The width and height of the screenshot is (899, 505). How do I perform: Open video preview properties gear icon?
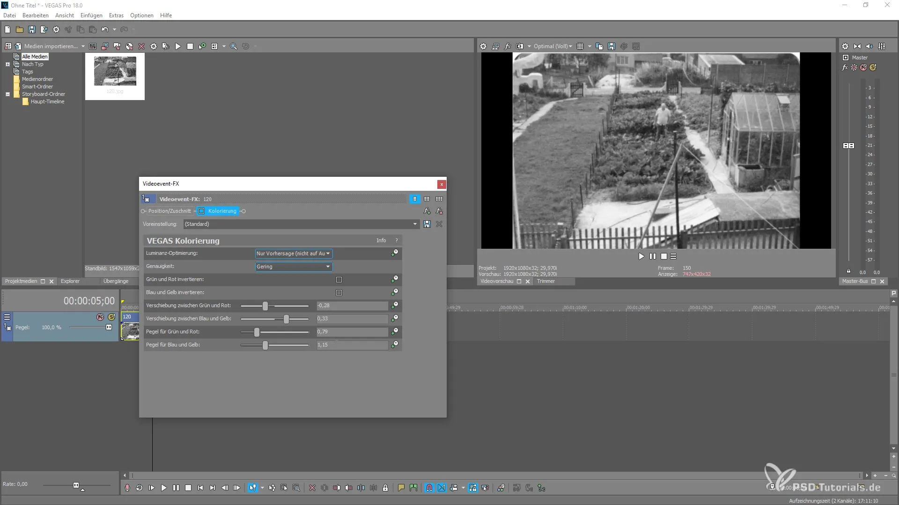pyautogui.click(x=483, y=46)
